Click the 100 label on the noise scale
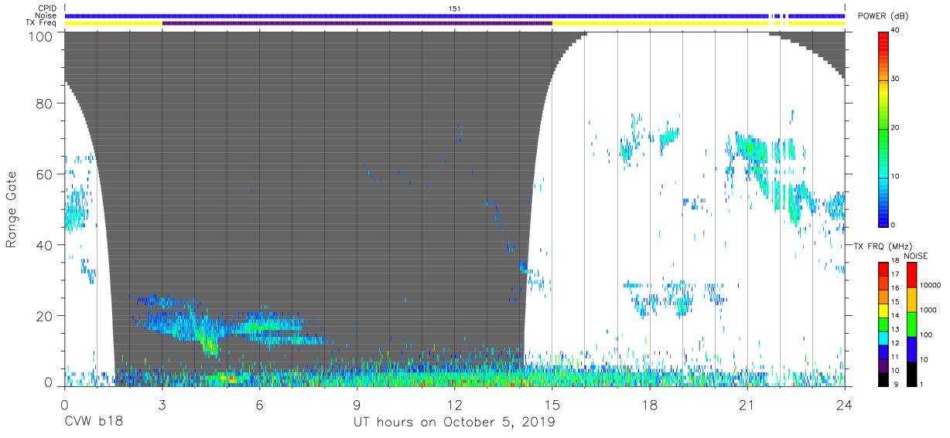The width and height of the screenshot is (950, 438). 927,334
